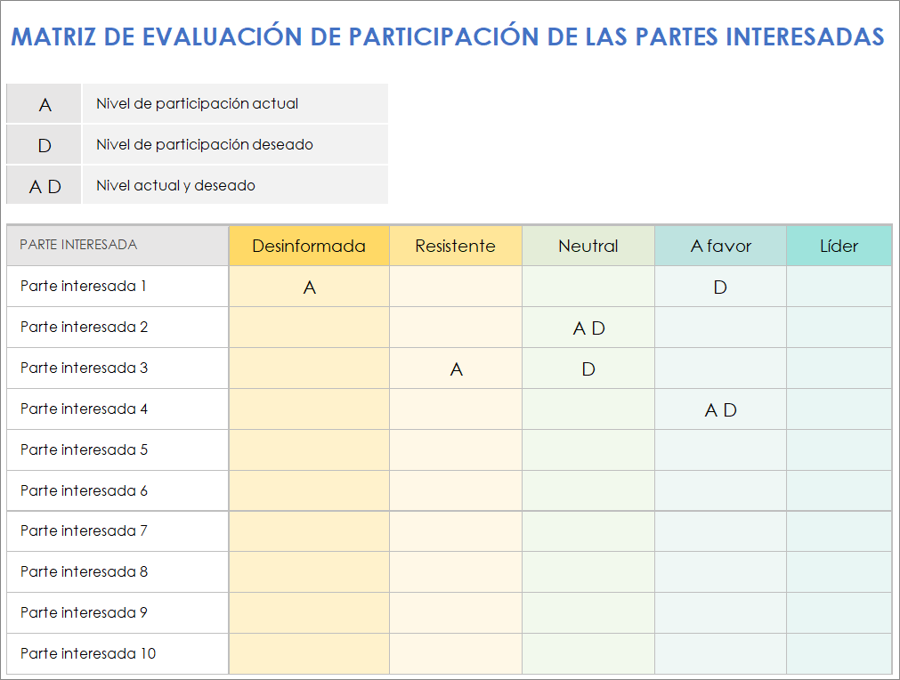Select the 'Desinformada' column header
900x680 pixels.
tap(309, 244)
